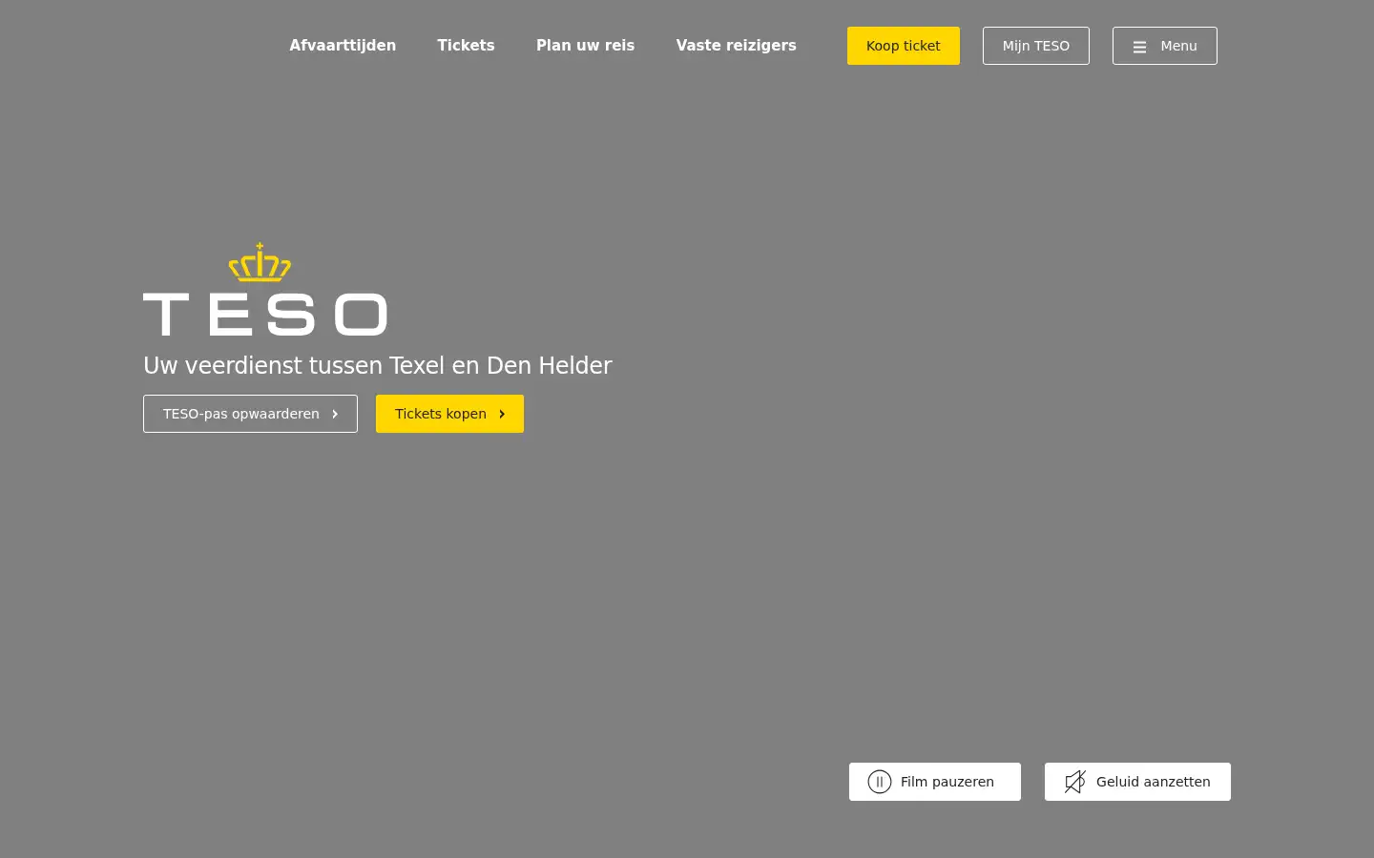Click TESO-pas opwaarderen button
Screen dimensions: 1374x858
coord(250,414)
